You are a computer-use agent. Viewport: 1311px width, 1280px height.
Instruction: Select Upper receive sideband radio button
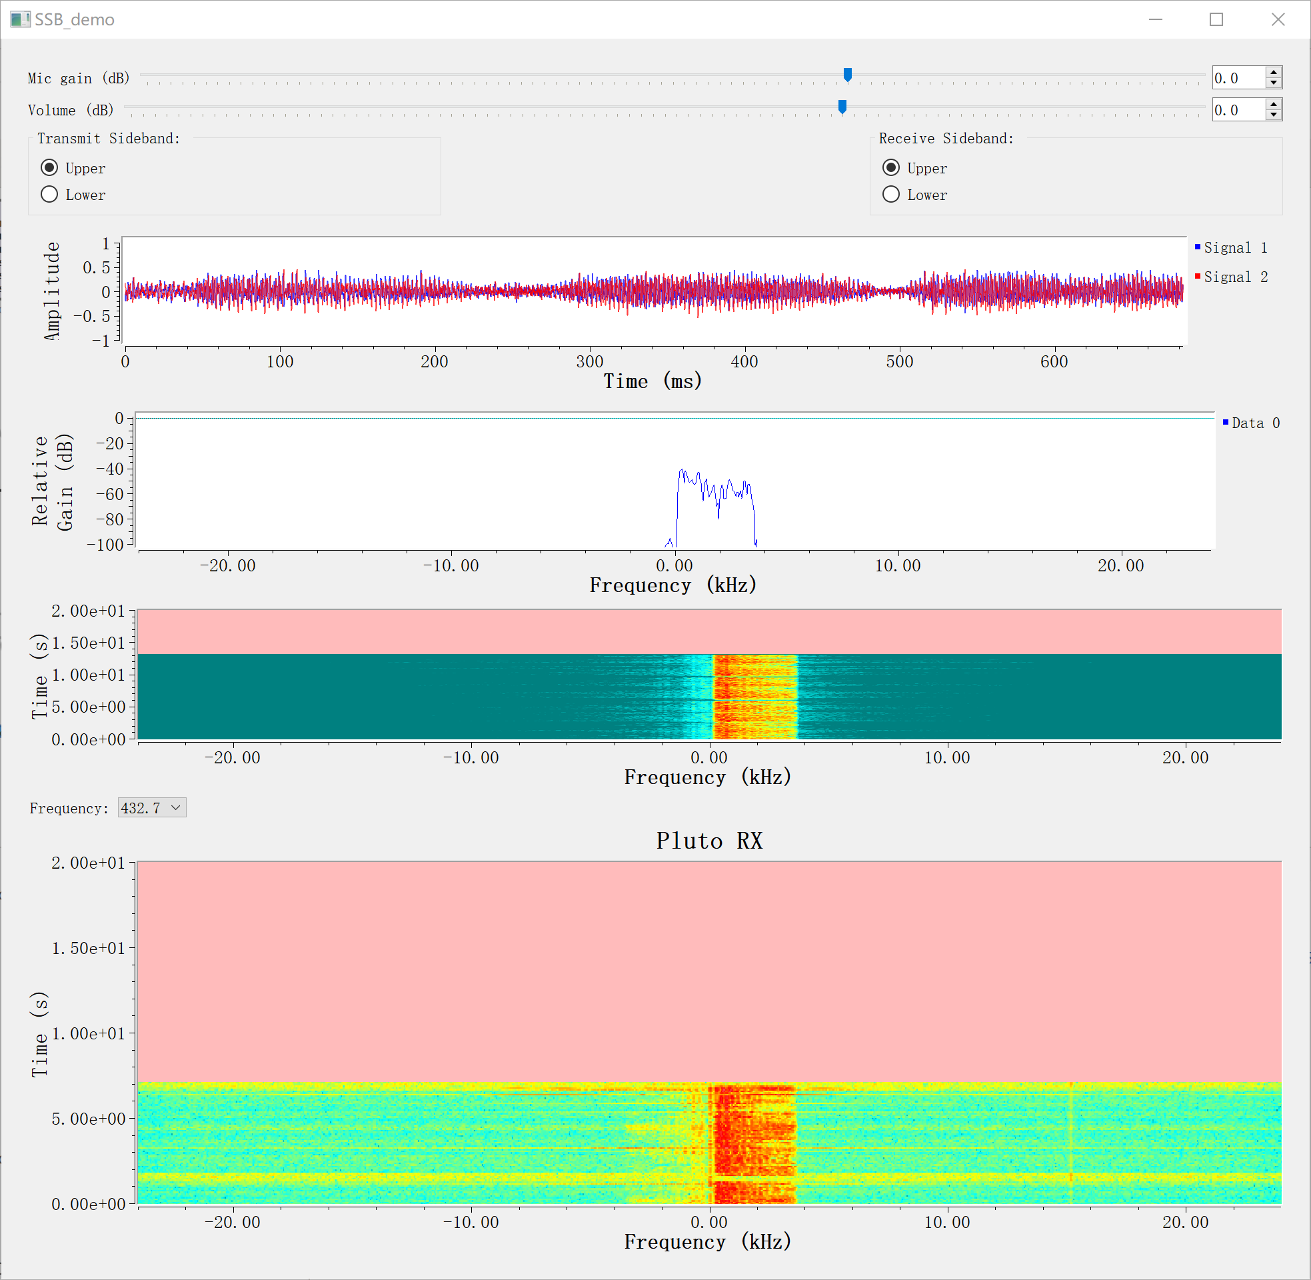[x=891, y=167]
